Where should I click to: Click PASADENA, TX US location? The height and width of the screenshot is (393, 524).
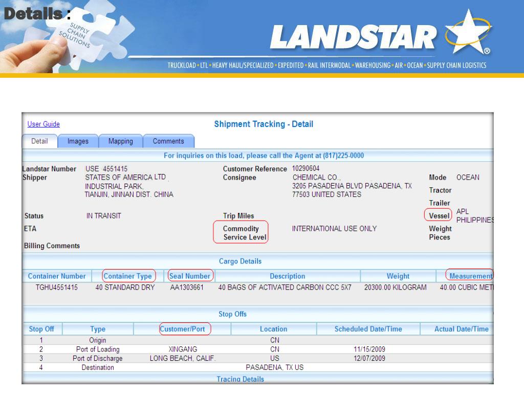[275, 367]
